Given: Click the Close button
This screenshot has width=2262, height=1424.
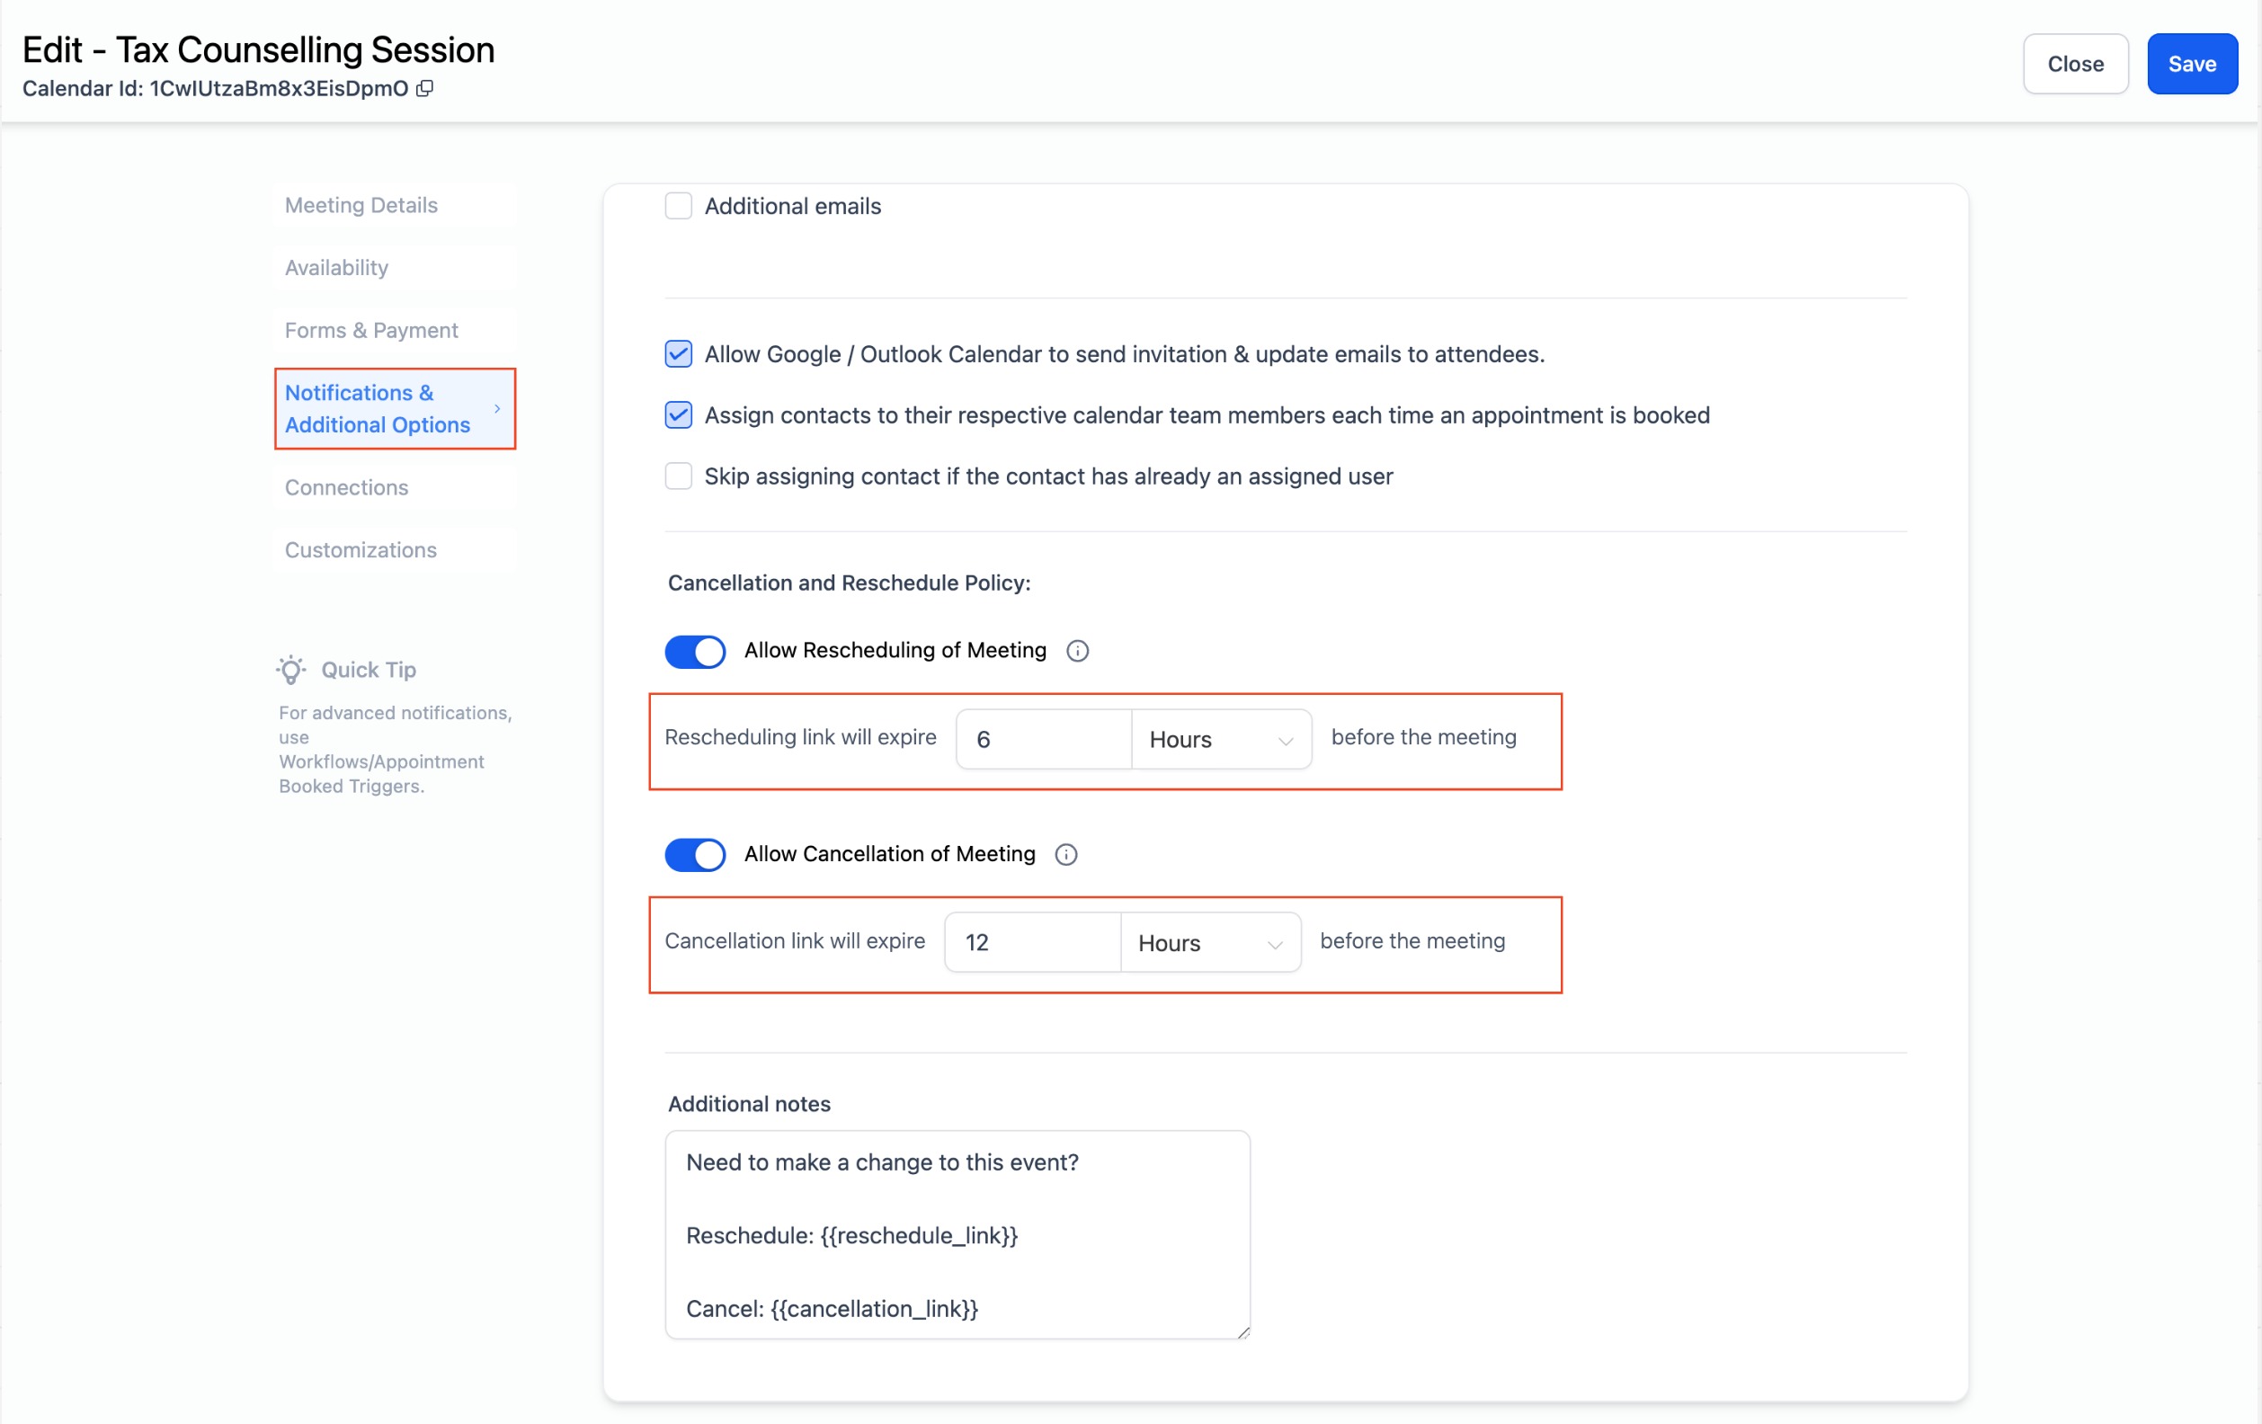Looking at the screenshot, I should [2075, 64].
